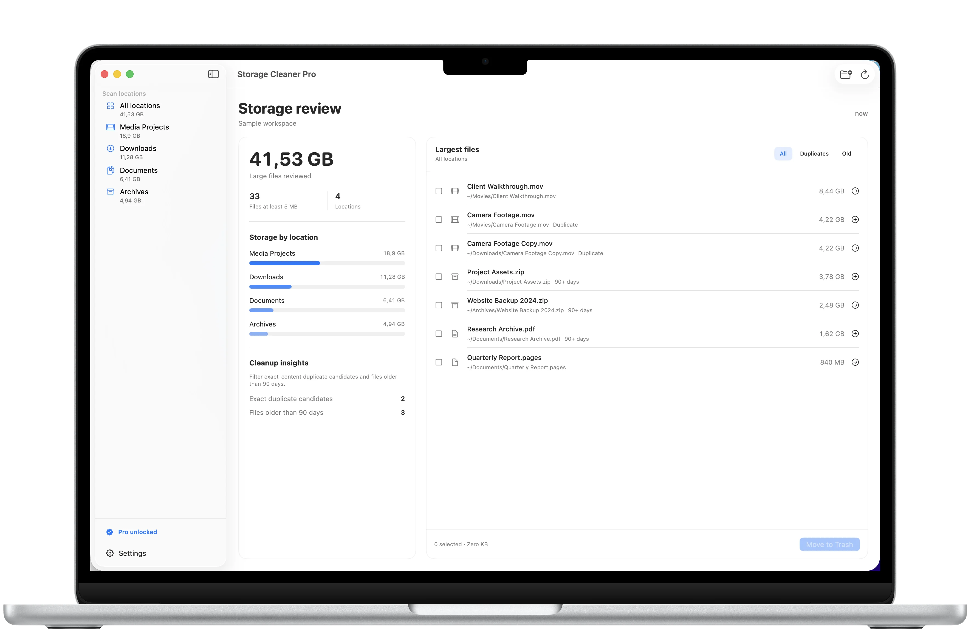The height and width of the screenshot is (631, 971).
Task: Click the 840 MB size value
Action: tap(832, 362)
